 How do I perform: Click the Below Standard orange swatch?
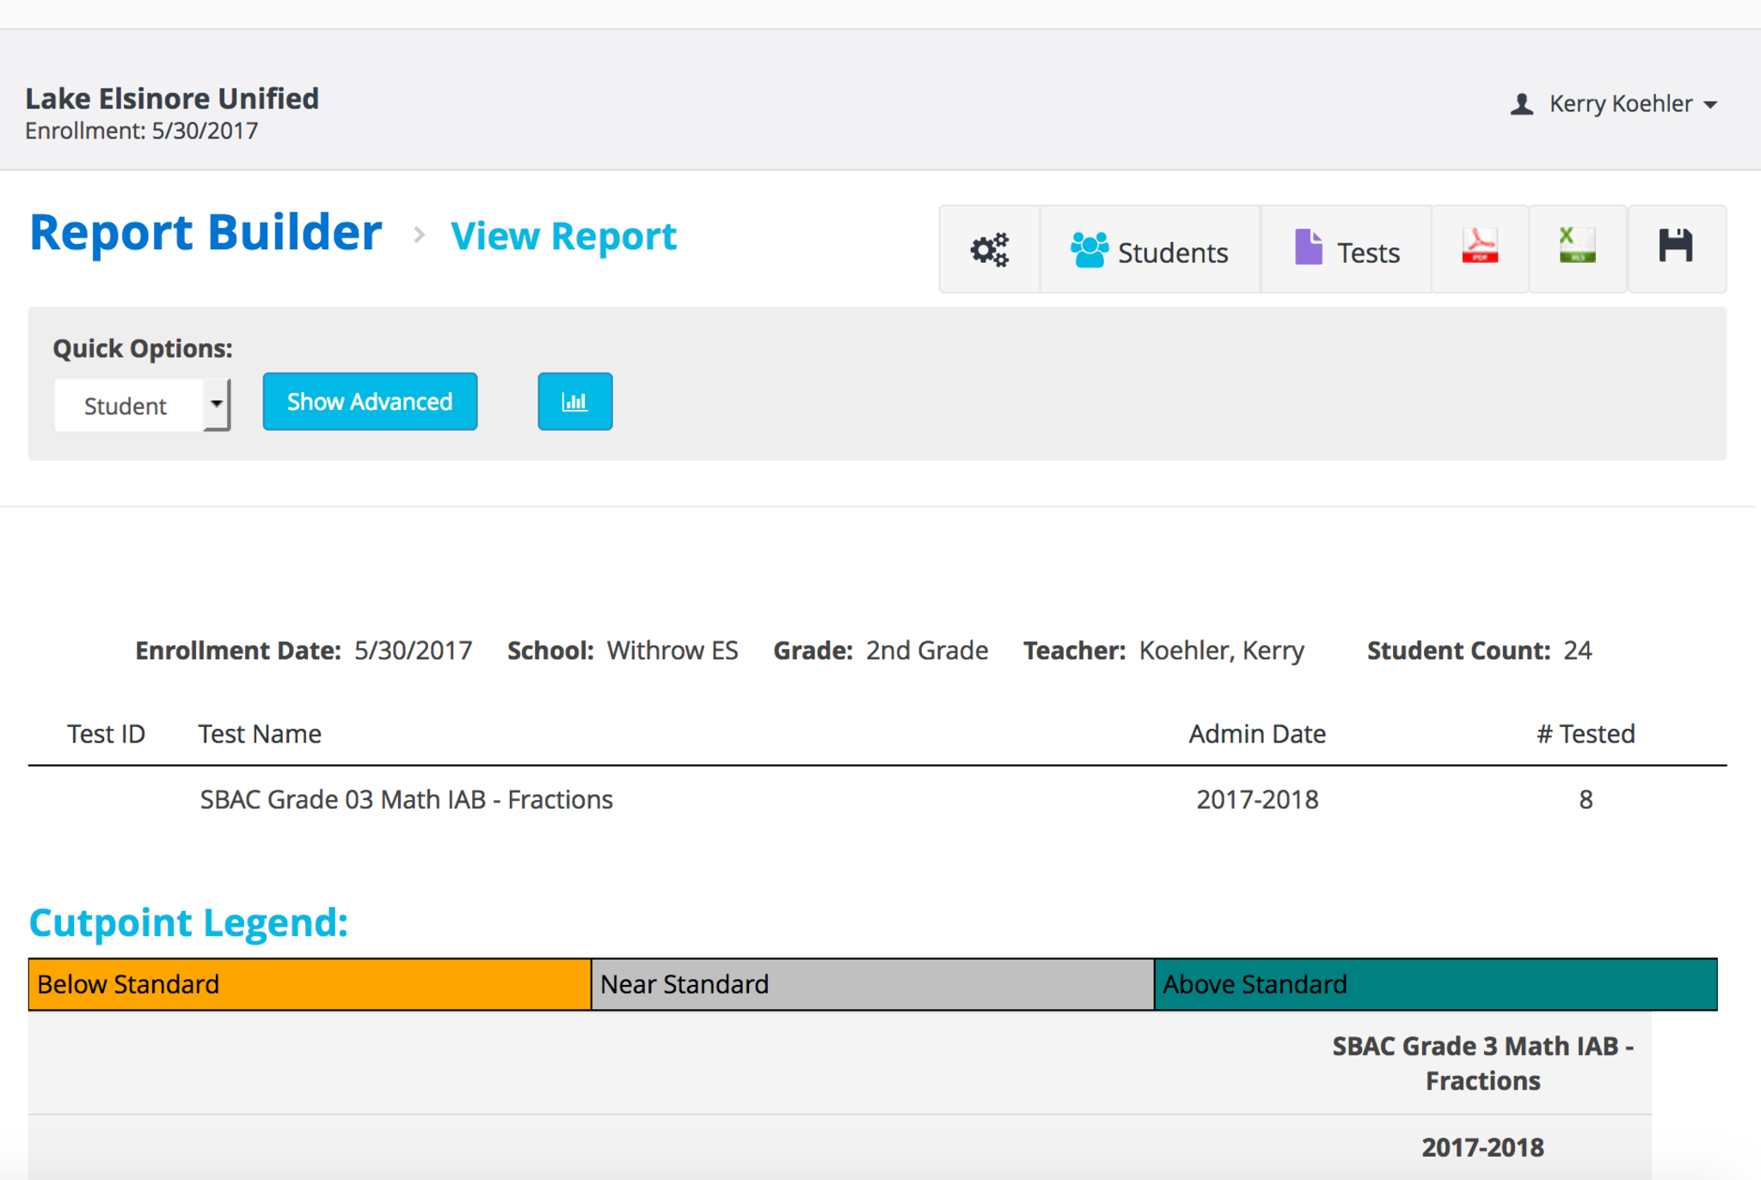tap(310, 984)
